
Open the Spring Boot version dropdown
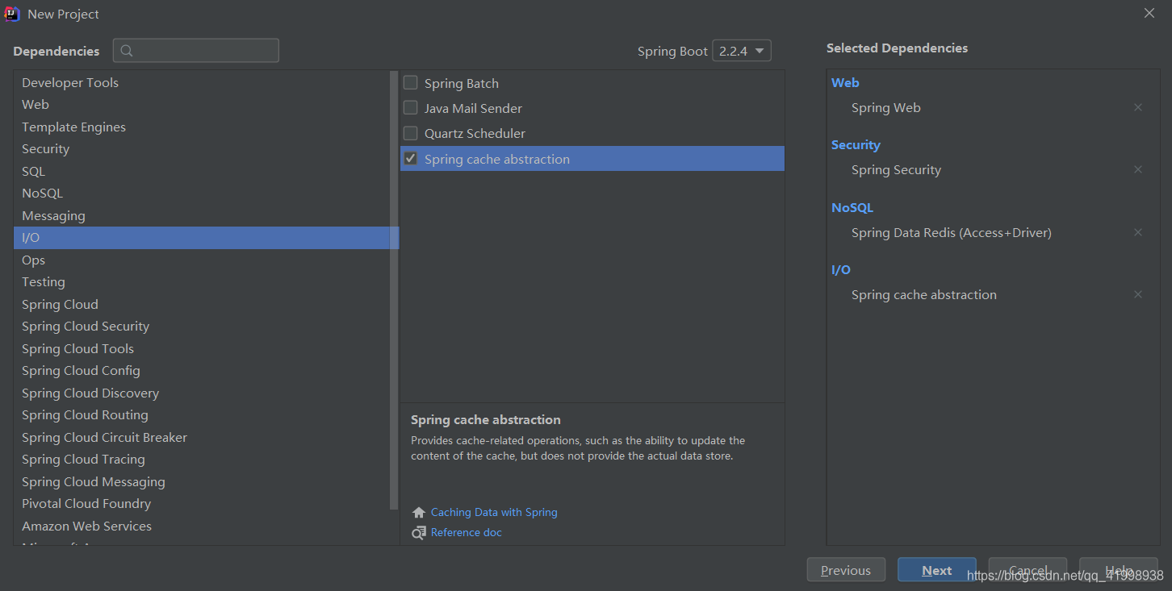[742, 51]
